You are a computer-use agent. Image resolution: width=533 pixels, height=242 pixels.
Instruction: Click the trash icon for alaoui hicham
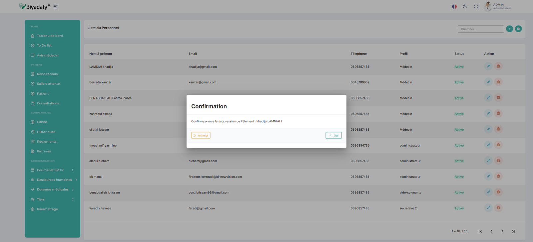coord(498,161)
